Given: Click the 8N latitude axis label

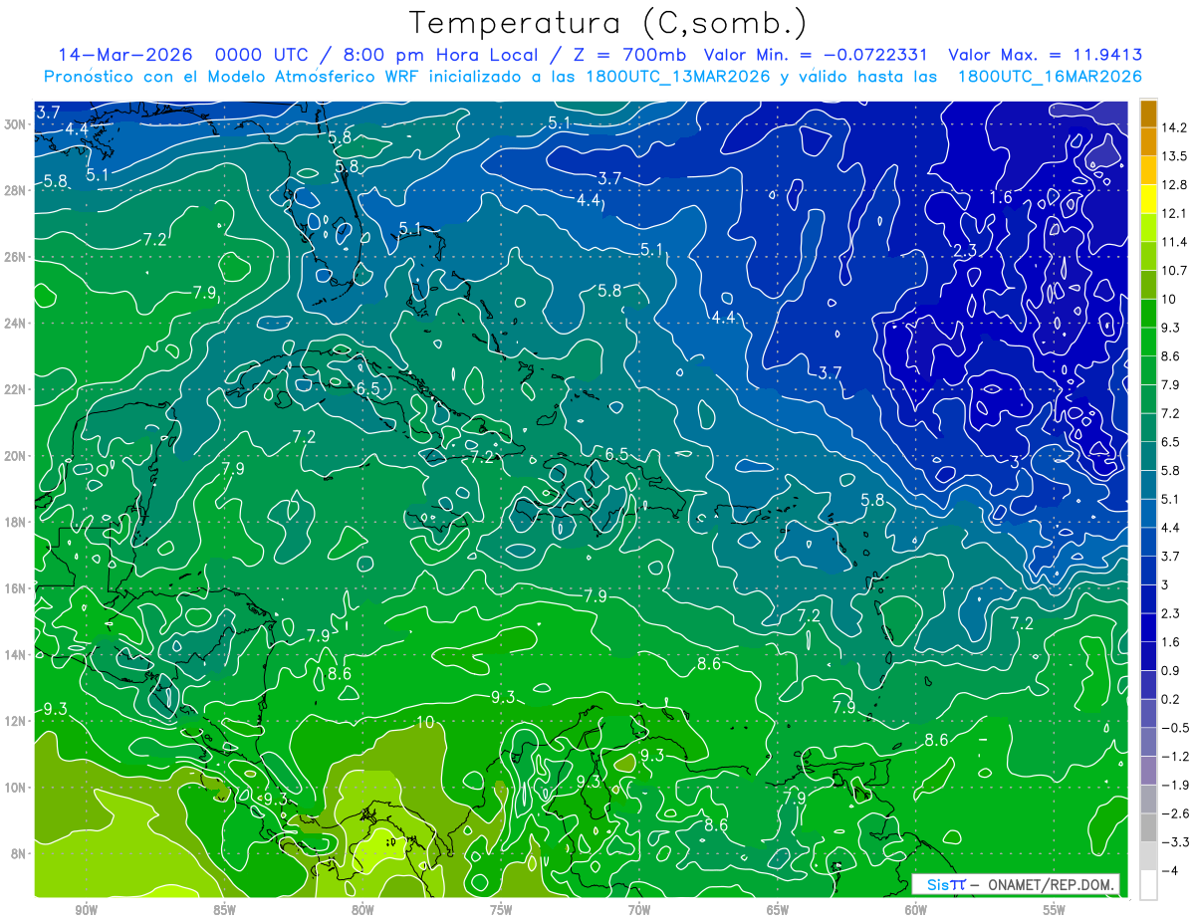Looking at the screenshot, I should tap(18, 853).
